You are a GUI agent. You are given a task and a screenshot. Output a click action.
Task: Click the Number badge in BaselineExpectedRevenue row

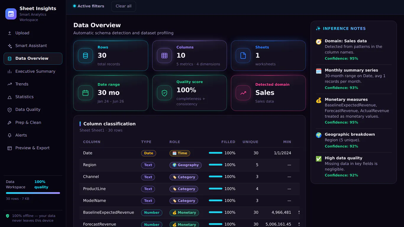point(152,213)
